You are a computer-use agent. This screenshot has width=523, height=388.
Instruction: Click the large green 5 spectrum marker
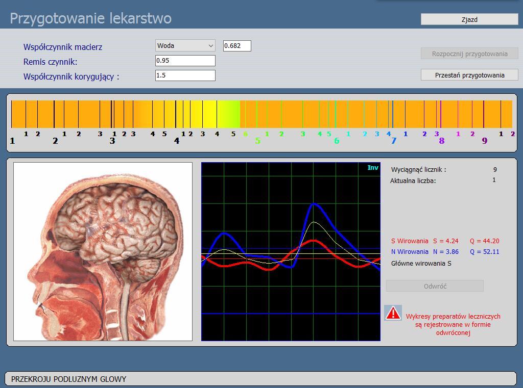pos(258,141)
